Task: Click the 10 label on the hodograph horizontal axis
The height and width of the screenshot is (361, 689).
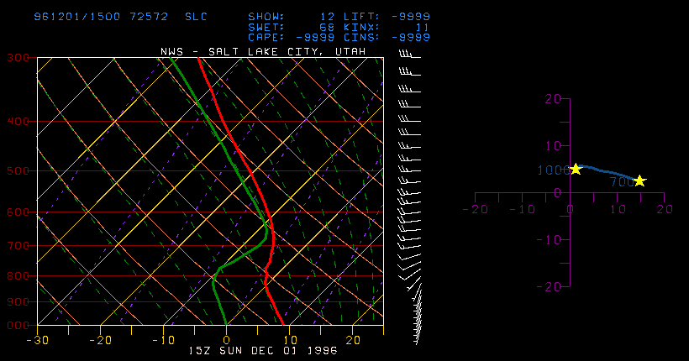Action: point(618,209)
